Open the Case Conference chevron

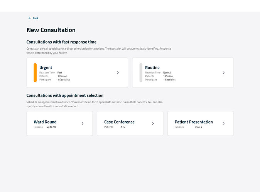[153, 124]
